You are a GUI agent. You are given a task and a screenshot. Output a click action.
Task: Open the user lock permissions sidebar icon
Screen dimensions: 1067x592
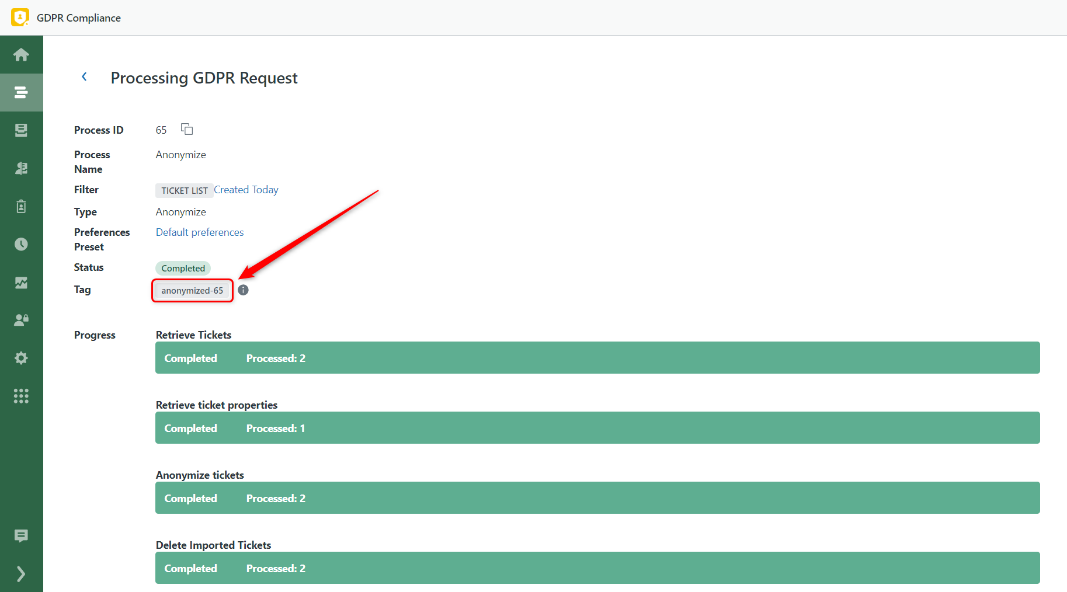click(x=21, y=320)
